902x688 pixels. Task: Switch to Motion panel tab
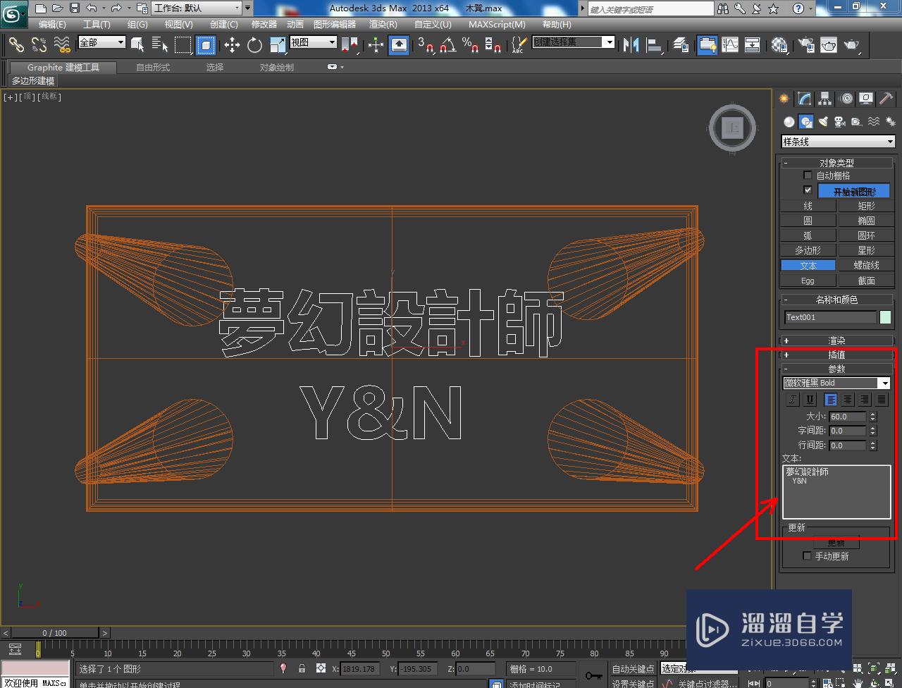click(846, 99)
